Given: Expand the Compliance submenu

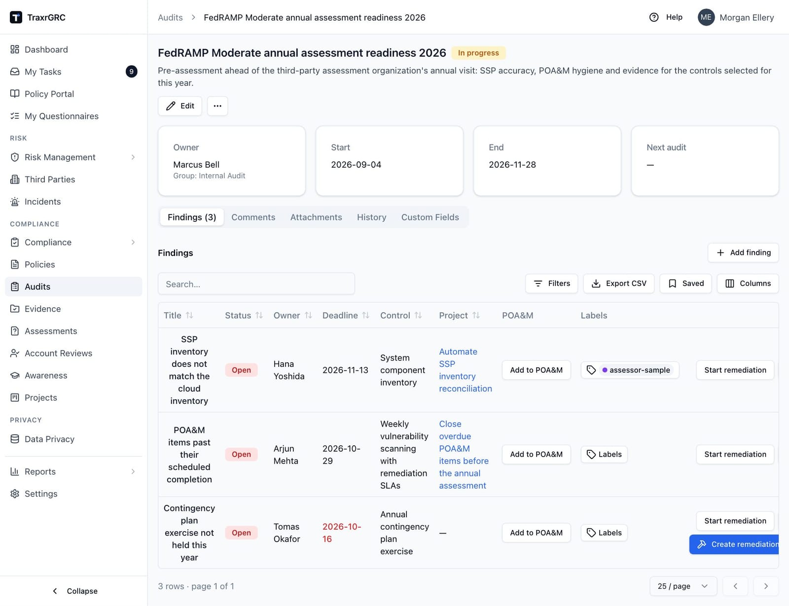Looking at the screenshot, I should [73, 242].
